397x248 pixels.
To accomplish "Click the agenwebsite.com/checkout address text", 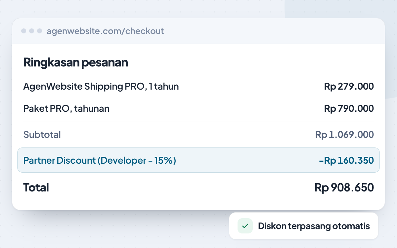I will pos(105,31).
